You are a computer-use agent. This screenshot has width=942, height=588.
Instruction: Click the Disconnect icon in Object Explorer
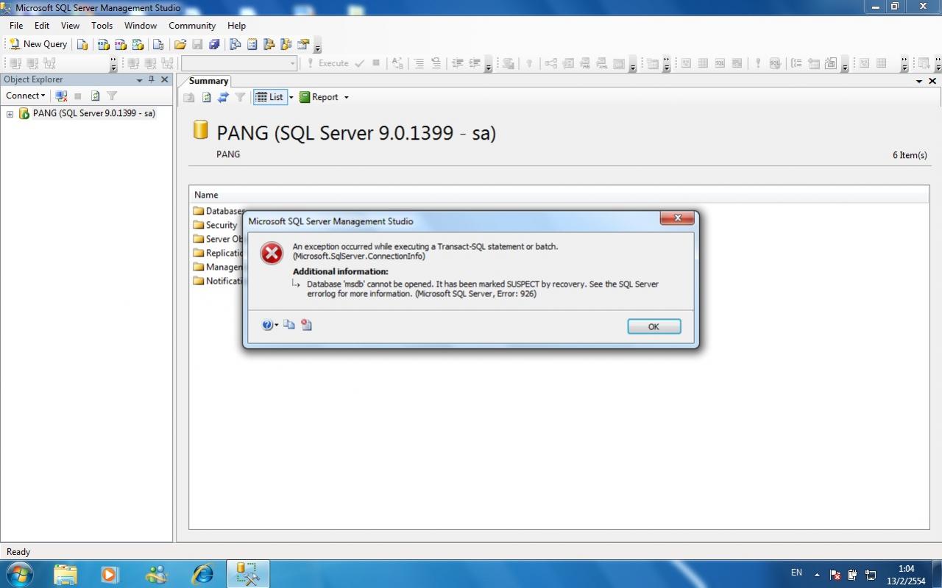pos(61,96)
